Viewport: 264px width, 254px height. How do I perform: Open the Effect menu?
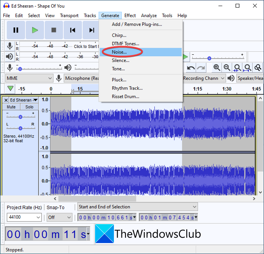[130, 15]
